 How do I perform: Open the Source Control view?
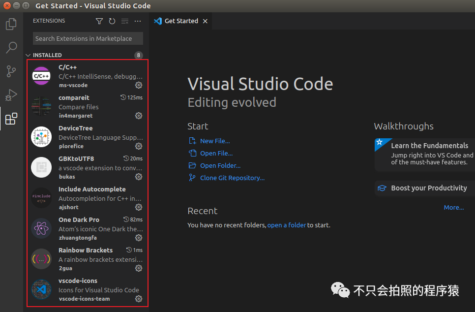[11, 71]
